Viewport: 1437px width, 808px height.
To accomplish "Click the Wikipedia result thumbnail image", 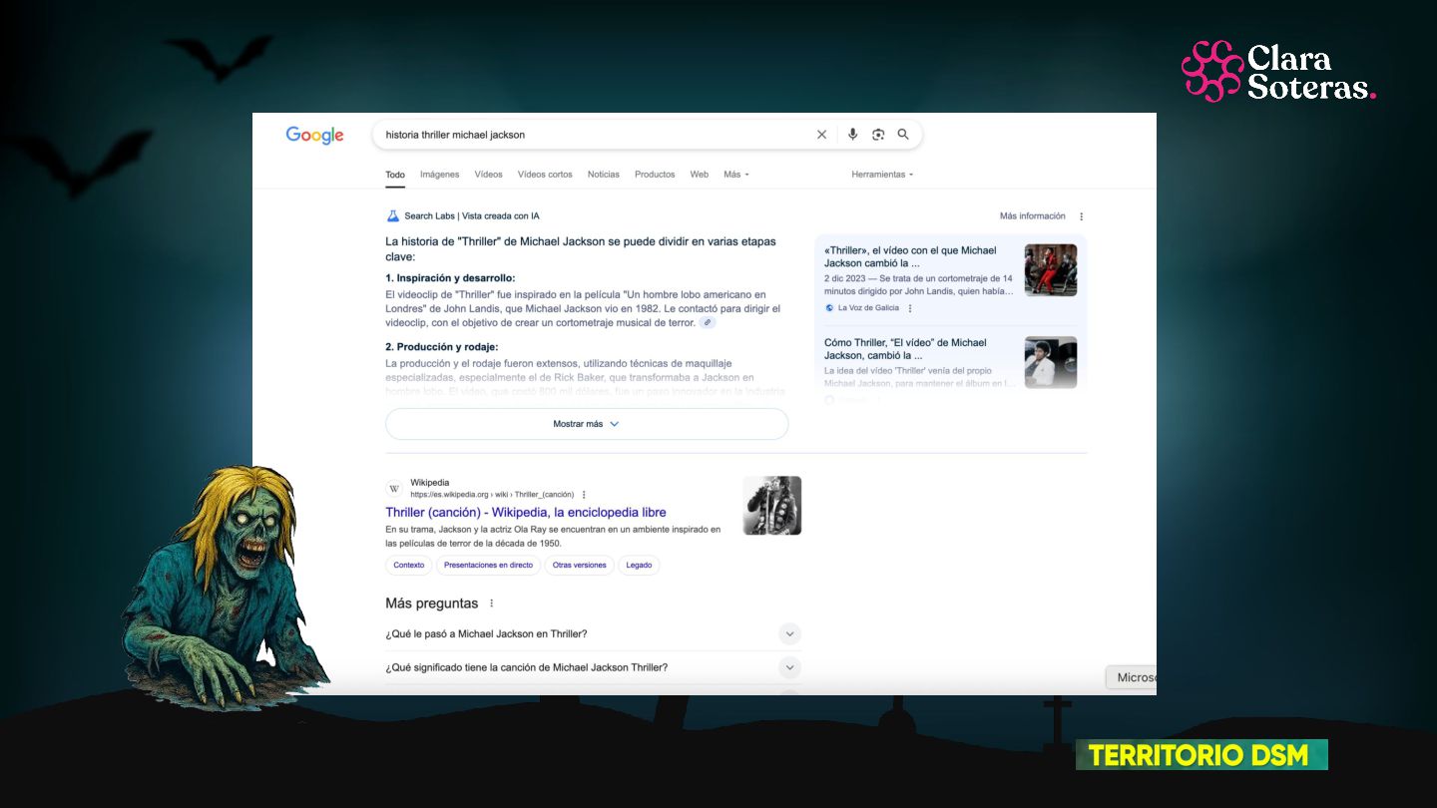I will [772, 506].
